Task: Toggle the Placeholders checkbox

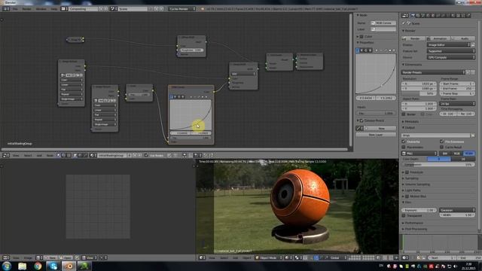Action: tap(404, 148)
